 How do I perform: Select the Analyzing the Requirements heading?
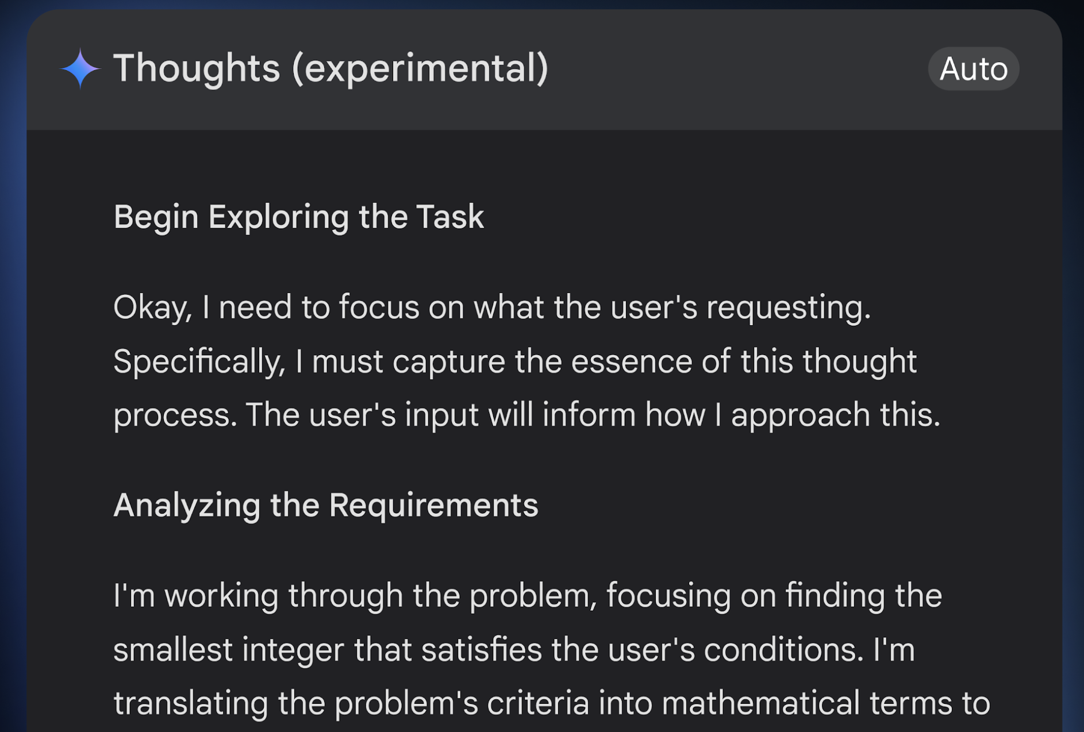[325, 505]
